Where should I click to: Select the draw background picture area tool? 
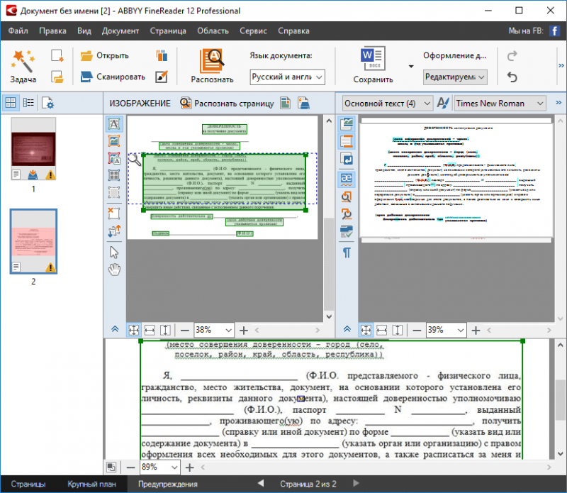114,158
